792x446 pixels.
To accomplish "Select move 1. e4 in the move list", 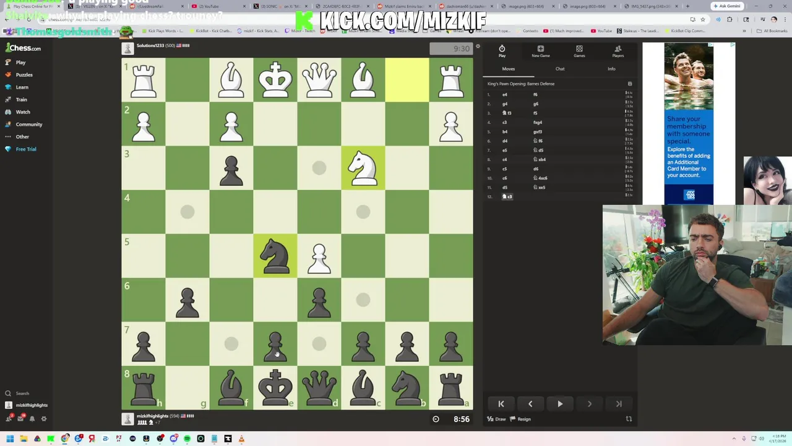I will pyautogui.click(x=505, y=95).
